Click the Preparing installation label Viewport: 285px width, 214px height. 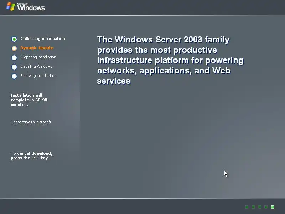tap(38, 57)
